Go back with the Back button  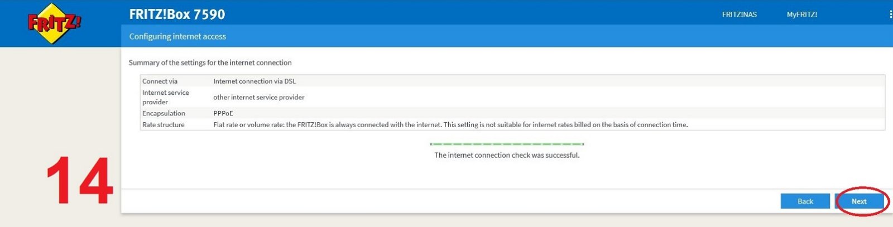pos(805,201)
